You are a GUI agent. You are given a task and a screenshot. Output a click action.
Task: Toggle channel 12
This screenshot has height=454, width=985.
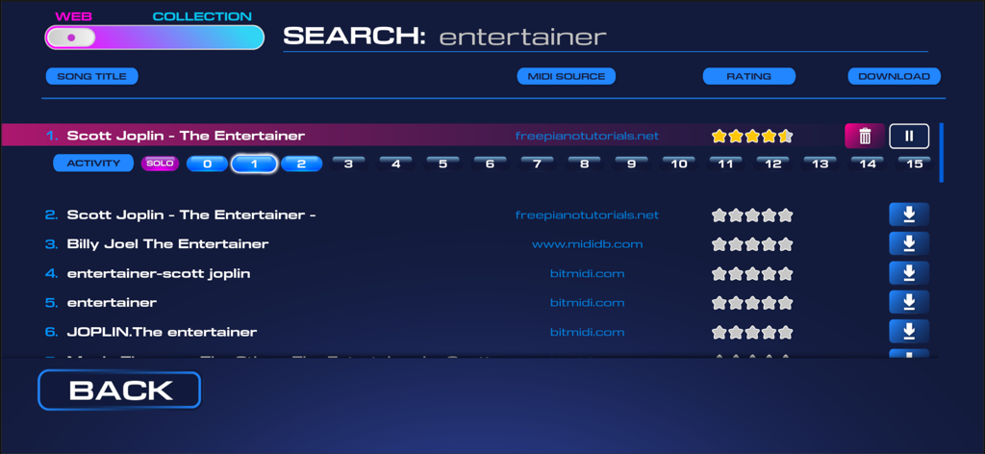pos(773,164)
